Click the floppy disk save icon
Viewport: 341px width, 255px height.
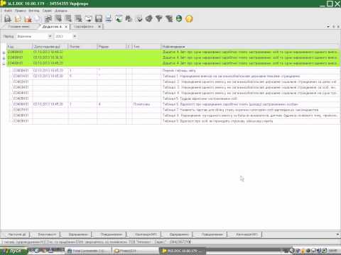point(99,18)
